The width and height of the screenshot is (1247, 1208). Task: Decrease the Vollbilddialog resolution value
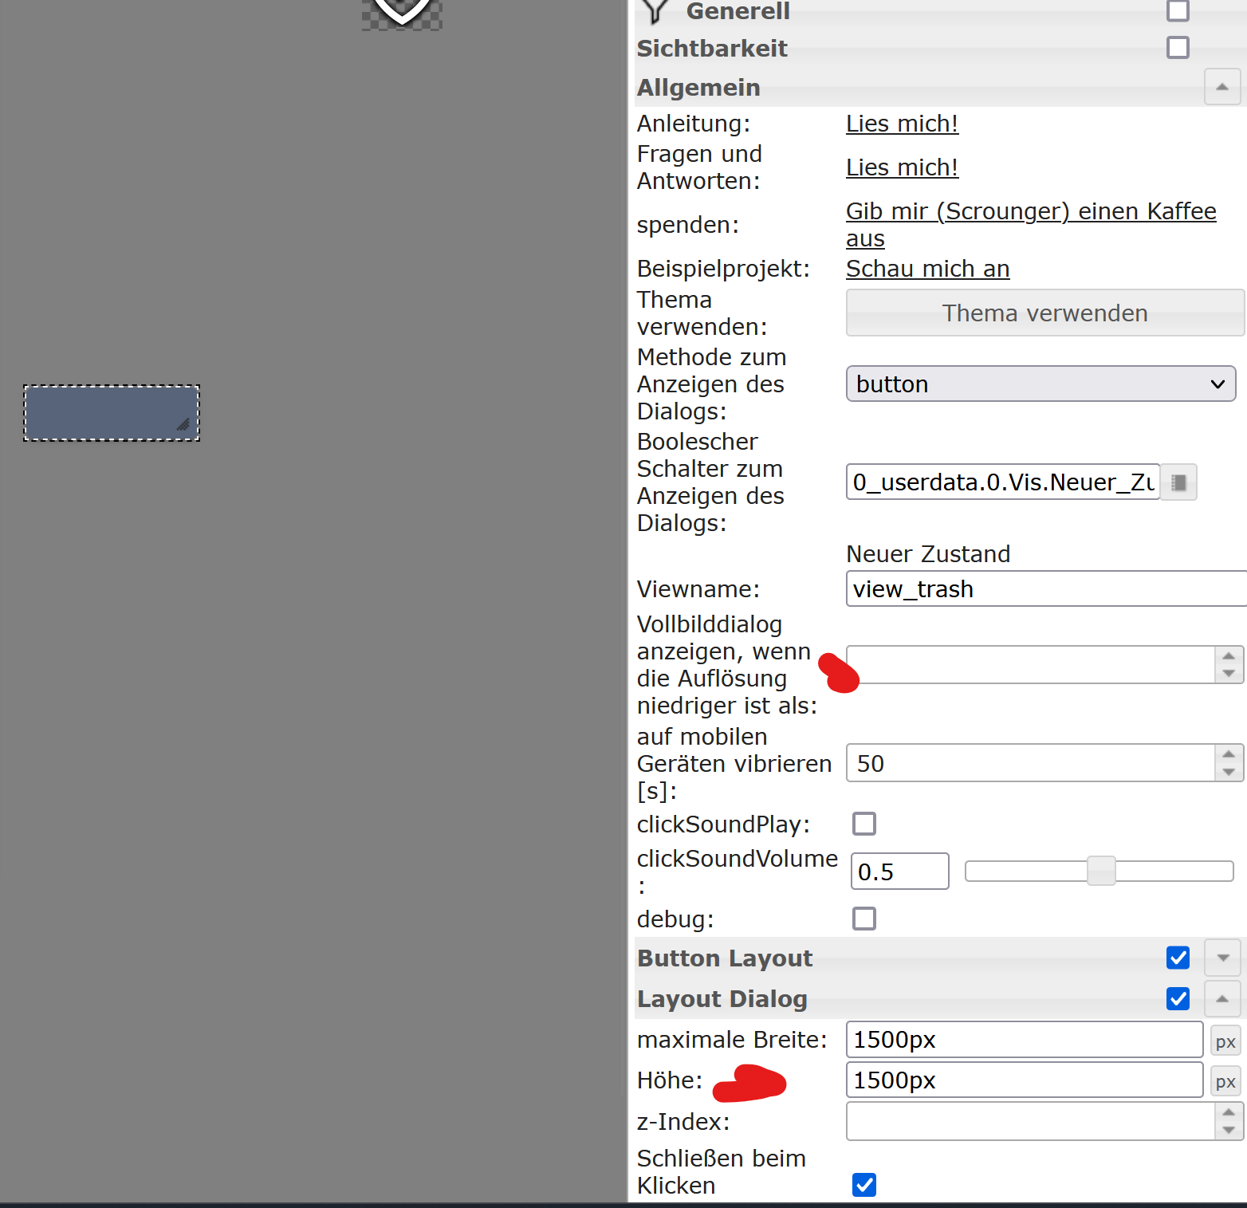[1229, 674]
